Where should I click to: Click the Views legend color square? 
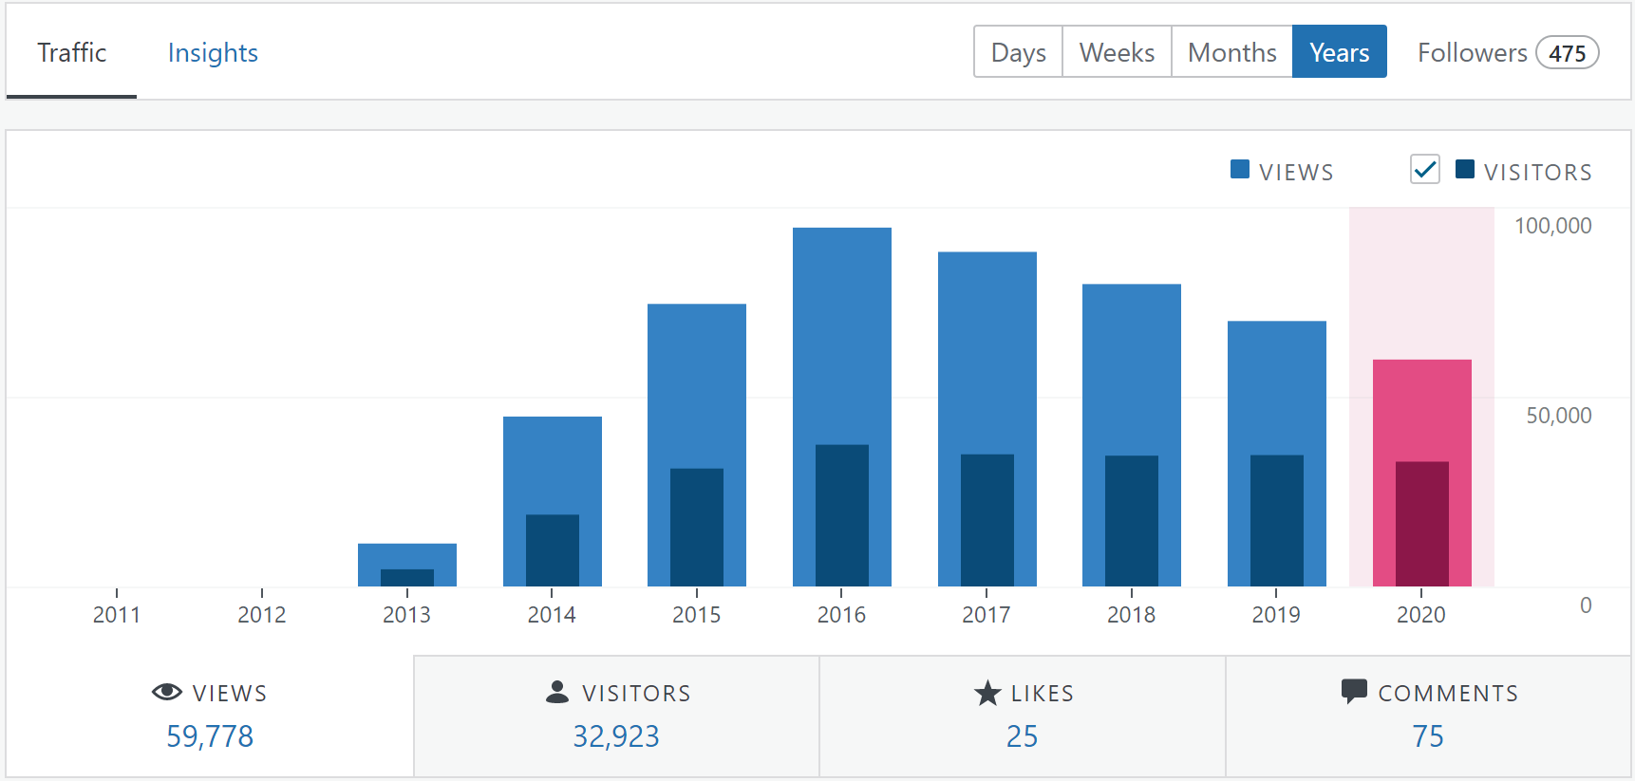point(1239,170)
